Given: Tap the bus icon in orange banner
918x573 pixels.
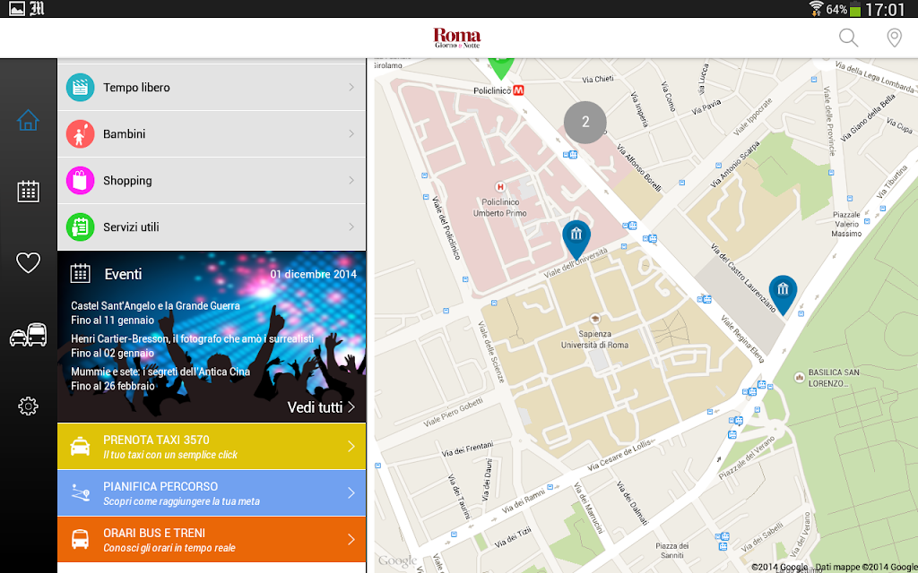Looking at the screenshot, I should tap(80, 539).
